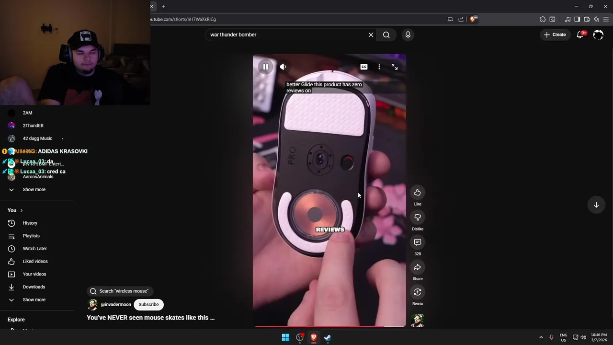Open the Brave Shields lion icon
This screenshot has height=345, width=613.
pos(473,19)
